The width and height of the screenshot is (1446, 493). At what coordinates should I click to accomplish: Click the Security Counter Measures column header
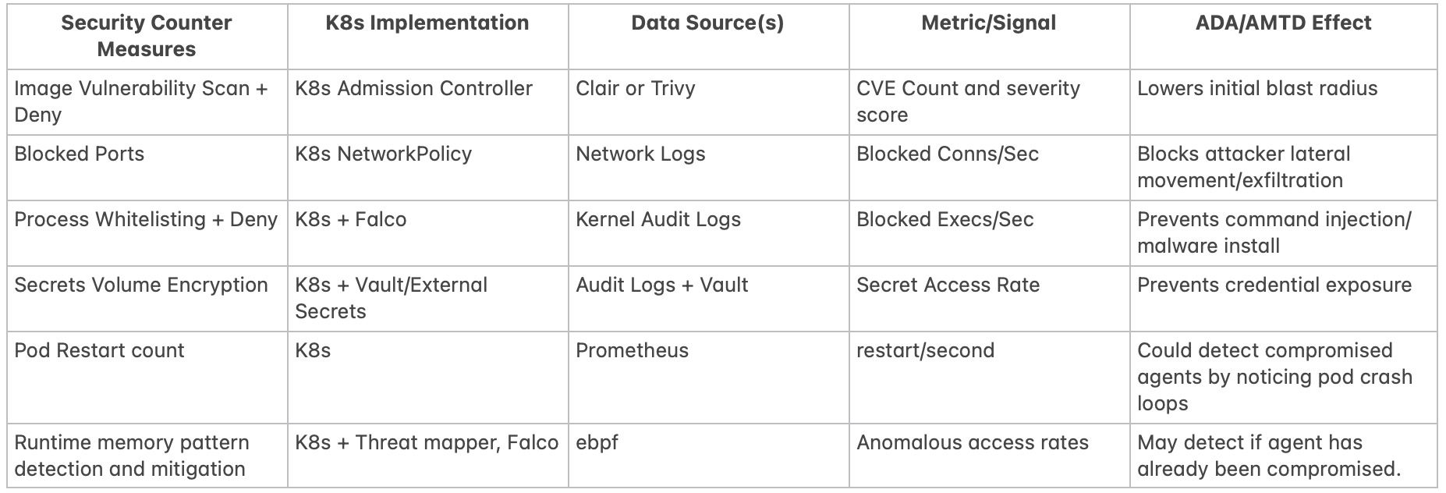147,36
